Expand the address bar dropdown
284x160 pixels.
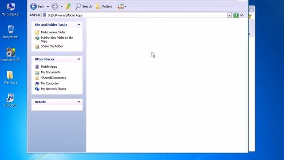[x=229, y=15]
